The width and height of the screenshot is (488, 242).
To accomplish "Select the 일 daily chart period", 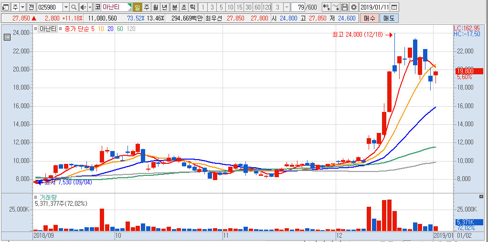I will [137, 7].
